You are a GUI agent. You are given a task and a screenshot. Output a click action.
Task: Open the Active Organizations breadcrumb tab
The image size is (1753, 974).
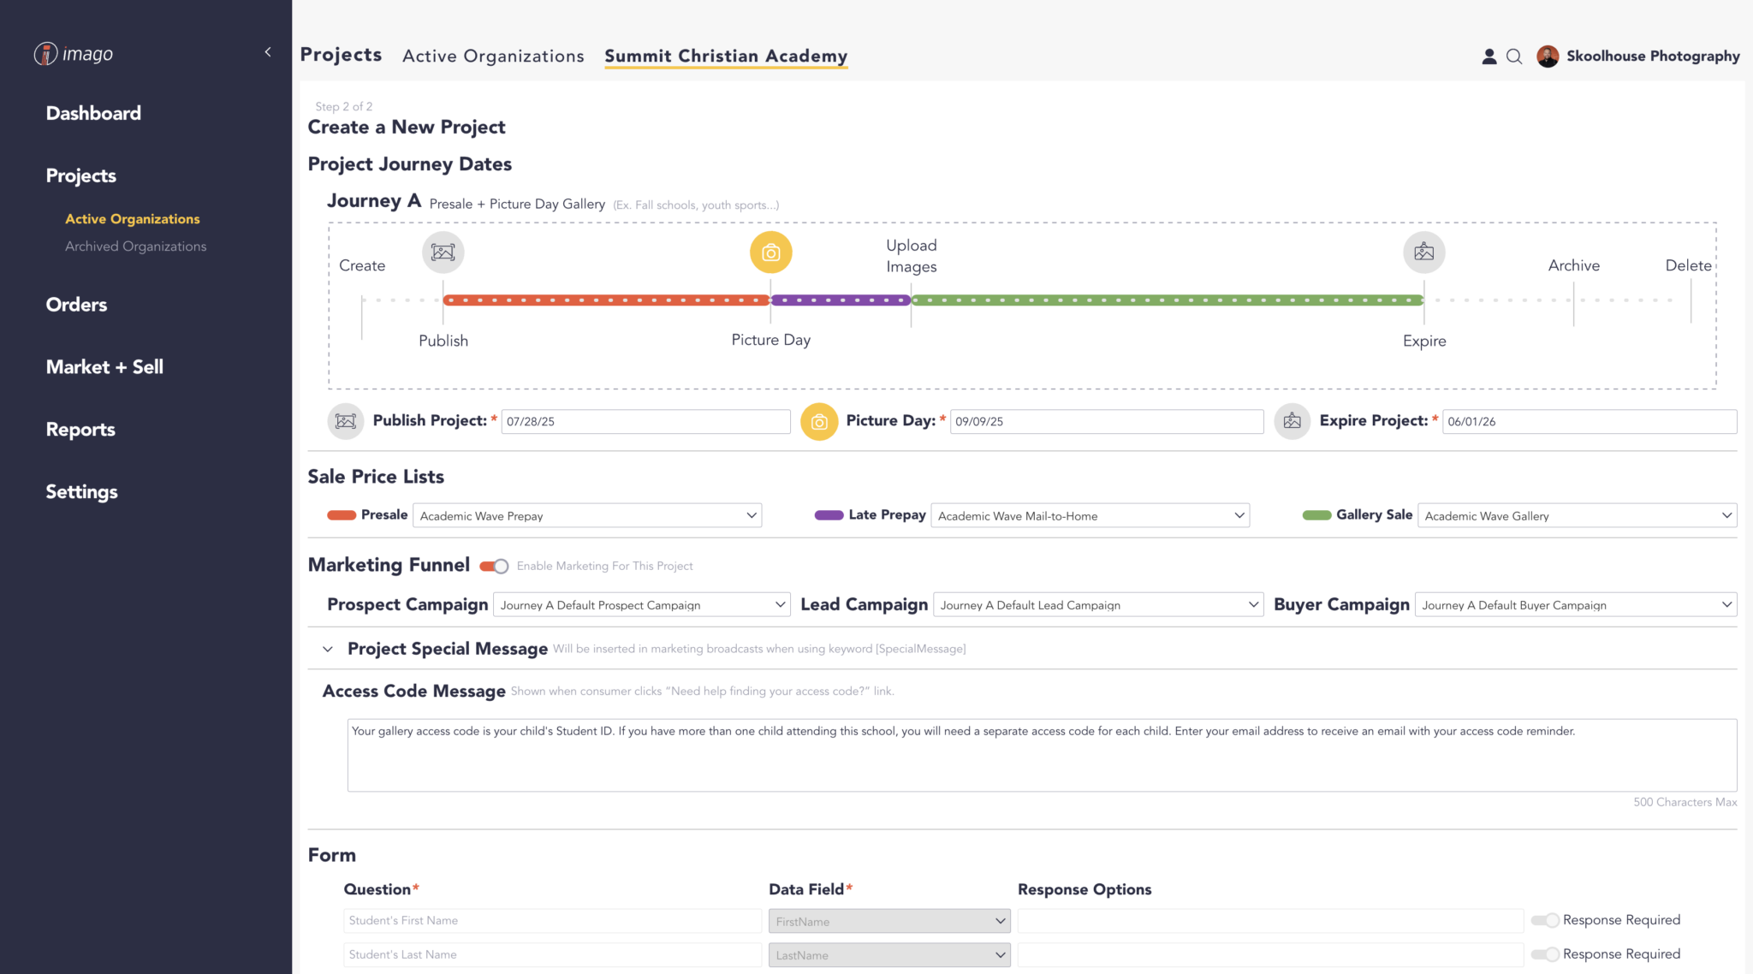pyautogui.click(x=493, y=56)
